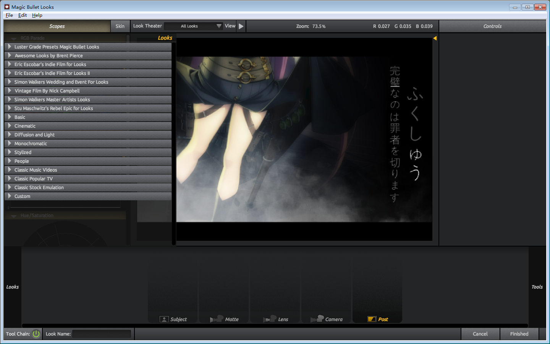
Task: Expand the Stylized looks category
Action: [x=88, y=152]
